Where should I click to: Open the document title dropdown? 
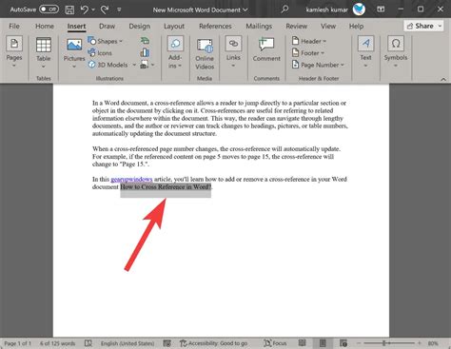pos(245,10)
